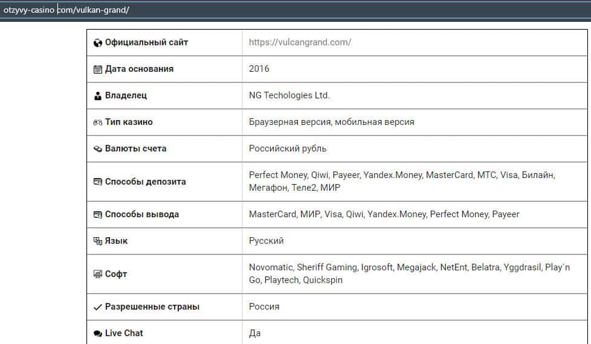Screen dimensions: 591x344
Task: Click the Российский рубль currency value
Action: point(288,148)
